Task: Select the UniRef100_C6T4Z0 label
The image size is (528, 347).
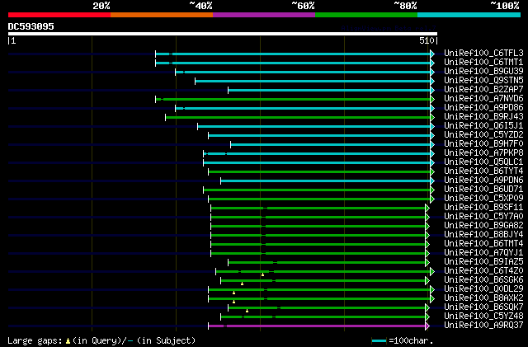Action: coord(483,271)
